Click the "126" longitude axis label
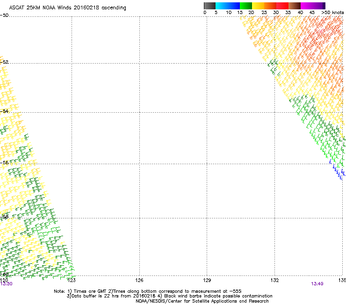Viewport: 346px width, 304px height. (139, 280)
